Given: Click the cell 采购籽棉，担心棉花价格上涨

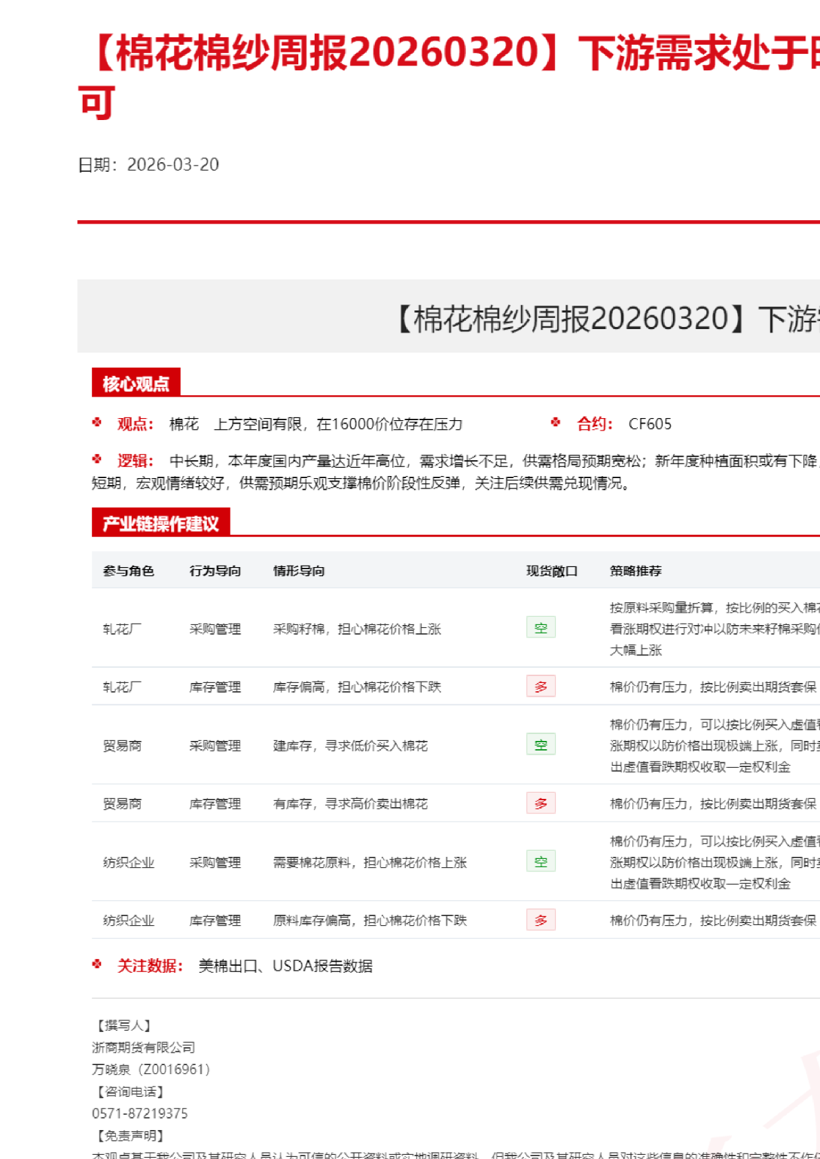Looking at the screenshot, I should tap(357, 629).
